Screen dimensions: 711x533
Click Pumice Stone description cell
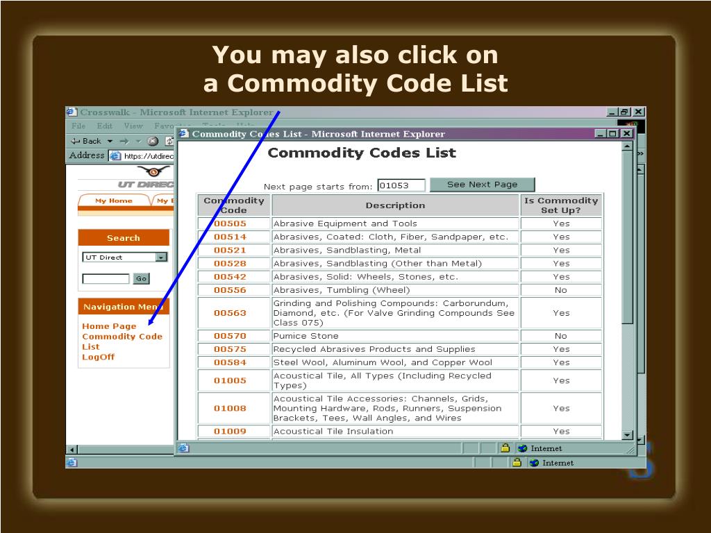pos(395,336)
